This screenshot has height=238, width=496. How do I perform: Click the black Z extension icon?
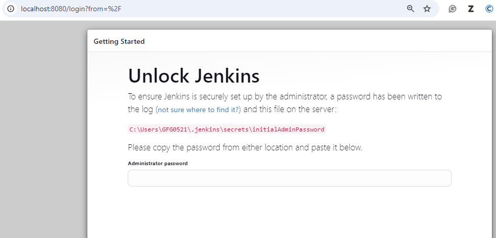(x=471, y=9)
